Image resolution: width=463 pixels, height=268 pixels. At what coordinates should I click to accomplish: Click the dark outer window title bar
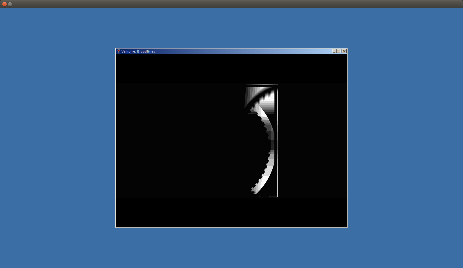(x=231, y=4)
